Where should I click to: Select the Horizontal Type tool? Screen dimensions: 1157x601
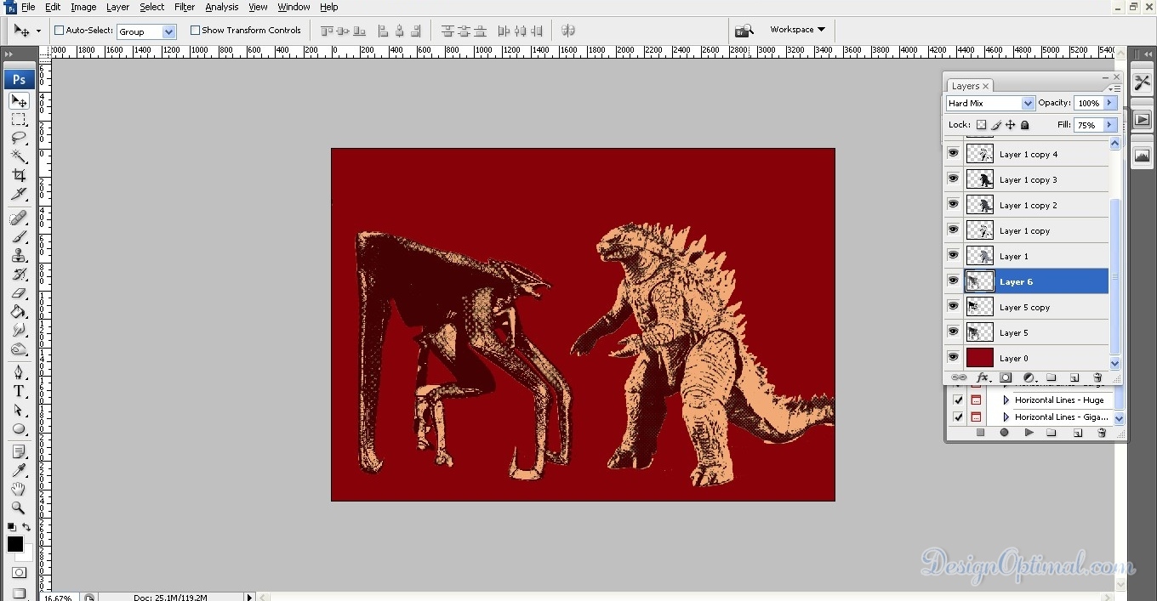[19, 391]
